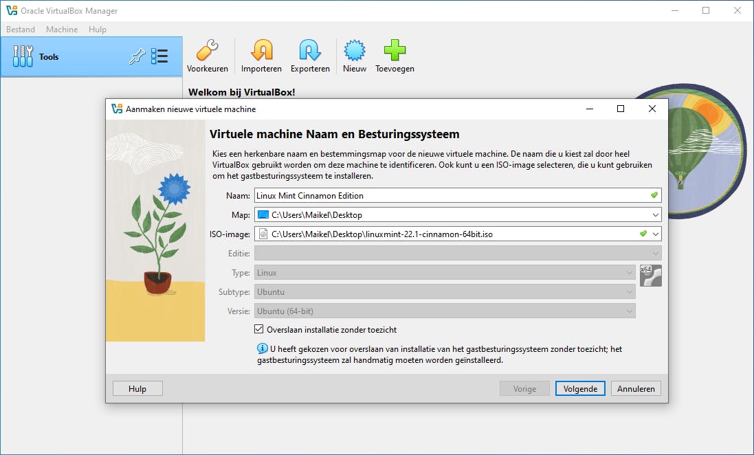Click the VirtualBox Manager logo in main title bar
754x455 pixels.
[x=12, y=10]
